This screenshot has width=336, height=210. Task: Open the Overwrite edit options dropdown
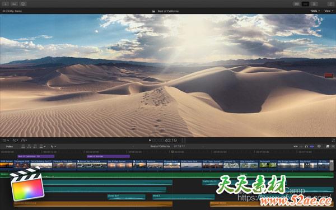(43, 146)
